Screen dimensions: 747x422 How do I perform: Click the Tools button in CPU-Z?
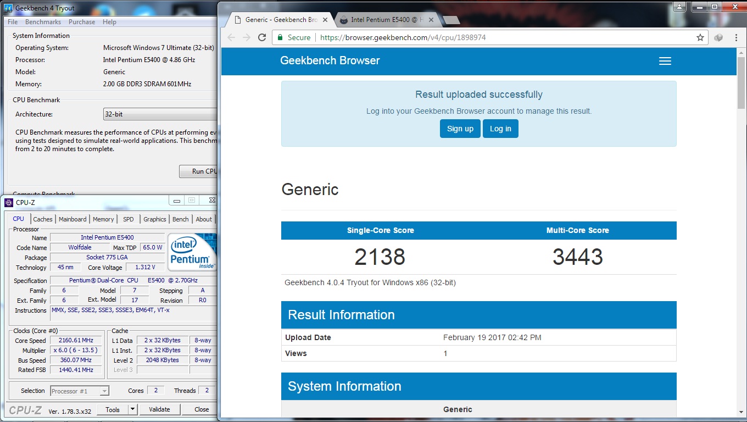tap(113, 409)
